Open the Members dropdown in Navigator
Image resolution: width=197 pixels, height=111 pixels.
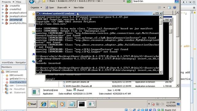click(x=13, y=67)
